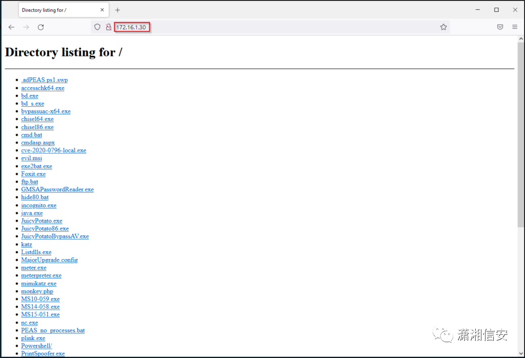Viewport: 525px width, 358px height.
Task: Open the tracking protection shield icon
Action: [97, 27]
